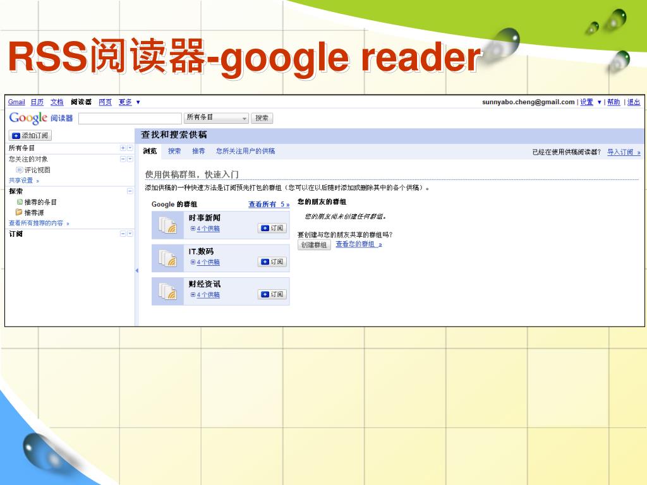Image resolution: width=647 pixels, height=485 pixels.
Task: Open the arrow menu on the 订阅 row
Action: point(130,234)
